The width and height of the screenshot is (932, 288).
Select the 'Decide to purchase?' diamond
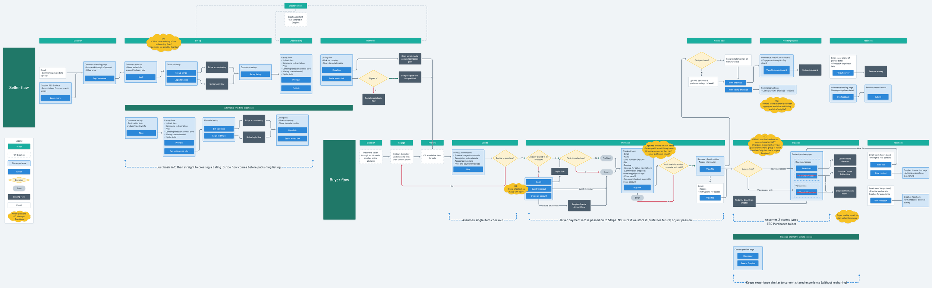coord(505,158)
